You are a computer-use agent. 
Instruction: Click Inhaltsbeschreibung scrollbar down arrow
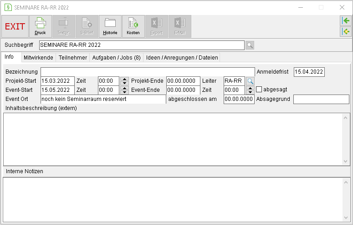346,161
